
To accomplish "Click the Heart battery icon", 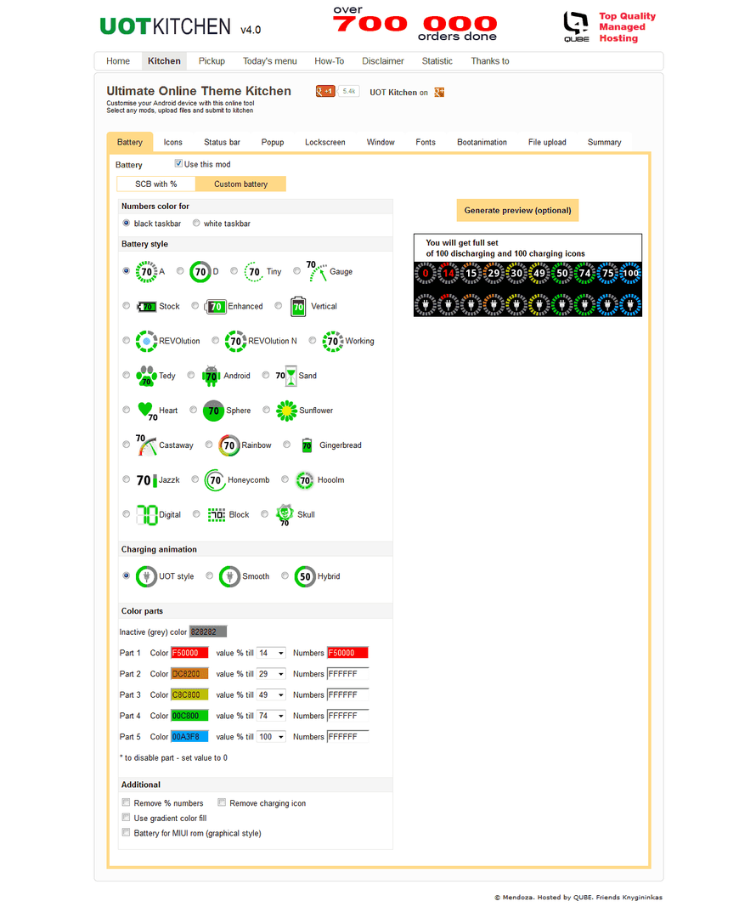I will [147, 411].
